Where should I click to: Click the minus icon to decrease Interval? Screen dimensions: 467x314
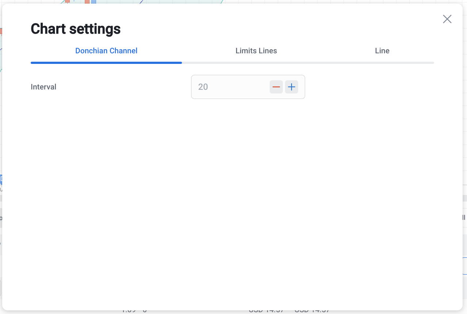pyautogui.click(x=276, y=87)
